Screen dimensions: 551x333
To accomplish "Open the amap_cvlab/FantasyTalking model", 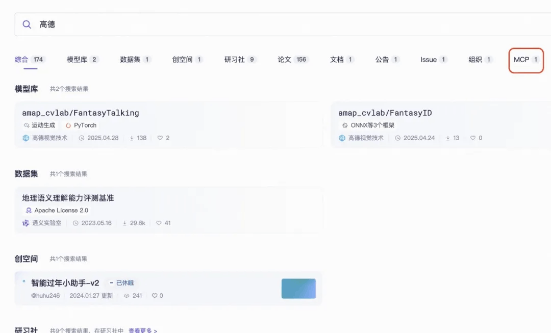I will coord(81,113).
